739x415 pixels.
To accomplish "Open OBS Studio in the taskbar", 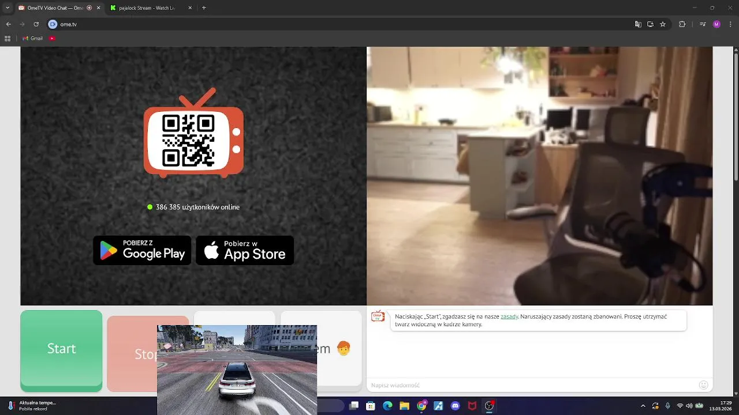I will (x=489, y=406).
